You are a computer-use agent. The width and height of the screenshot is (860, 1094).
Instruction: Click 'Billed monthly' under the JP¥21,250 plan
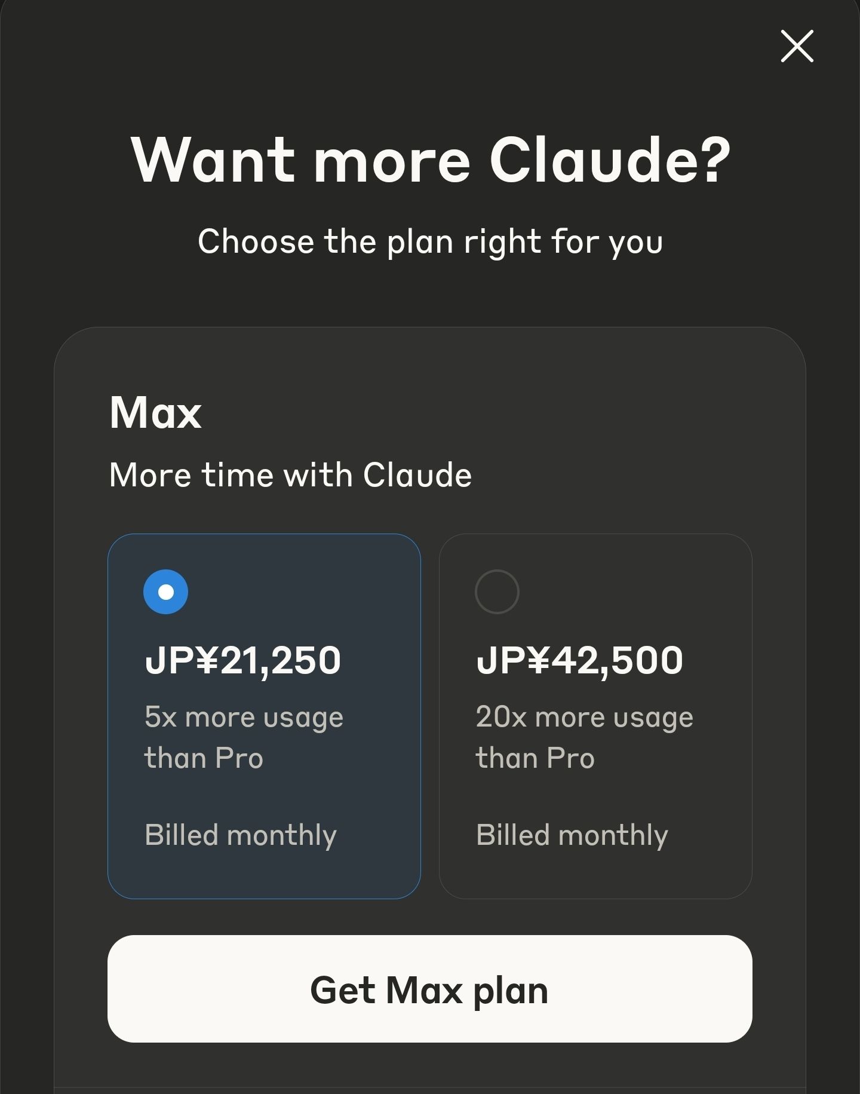pyautogui.click(x=241, y=835)
